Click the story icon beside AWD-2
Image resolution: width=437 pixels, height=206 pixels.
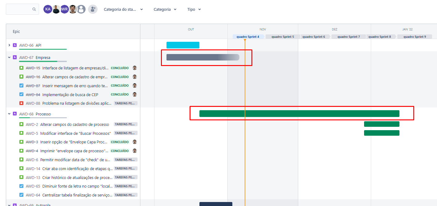point(22,124)
